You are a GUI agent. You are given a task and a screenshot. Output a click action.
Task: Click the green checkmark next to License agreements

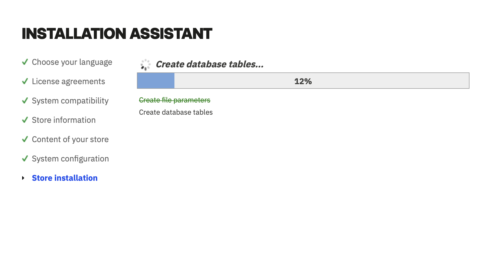pyautogui.click(x=25, y=81)
